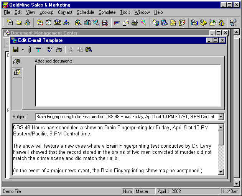Viewport: 242px width, 196px height.
Task: Click the magnifying glass search icon
Action: tap(78, 23)
